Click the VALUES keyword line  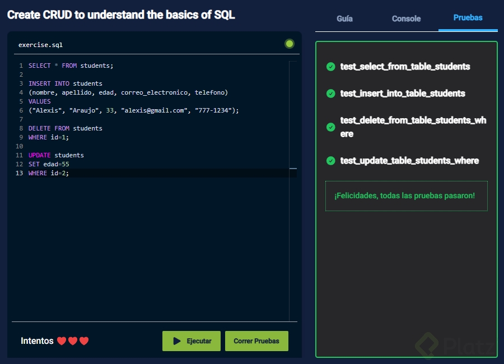(x=40, y=101)
